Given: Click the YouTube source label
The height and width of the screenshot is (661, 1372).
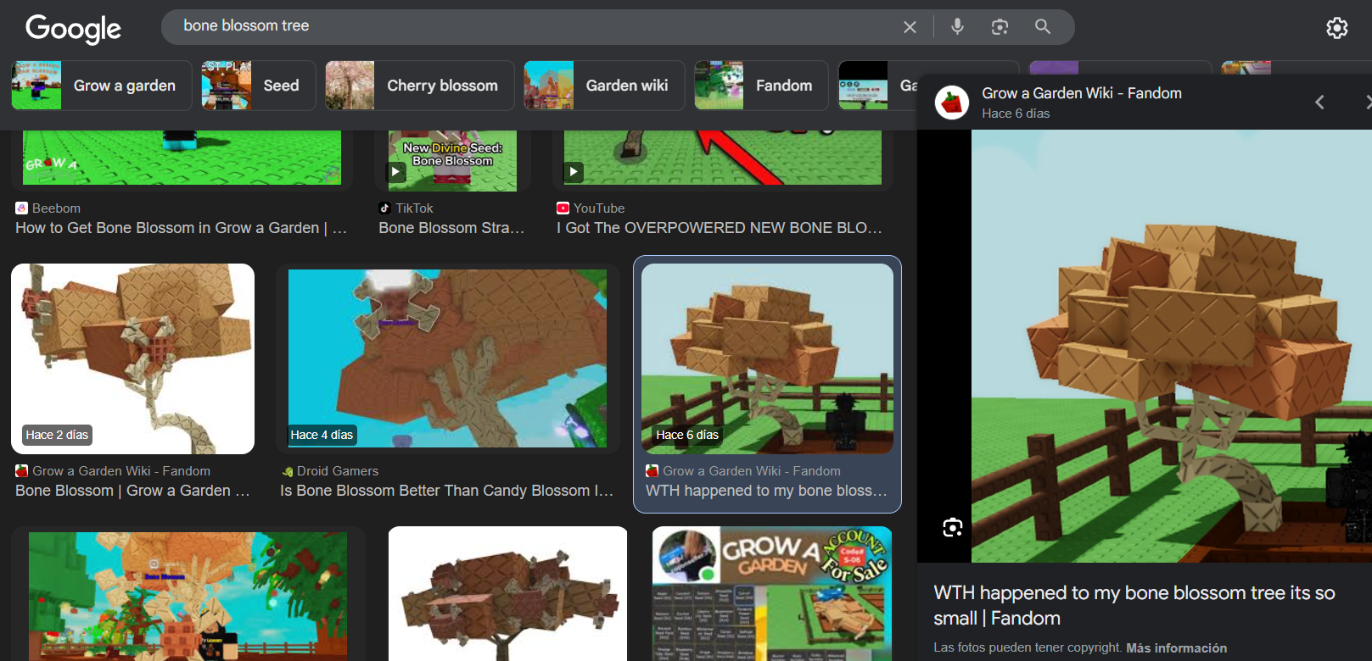Looking at the screenshot, I should point(599,208).
